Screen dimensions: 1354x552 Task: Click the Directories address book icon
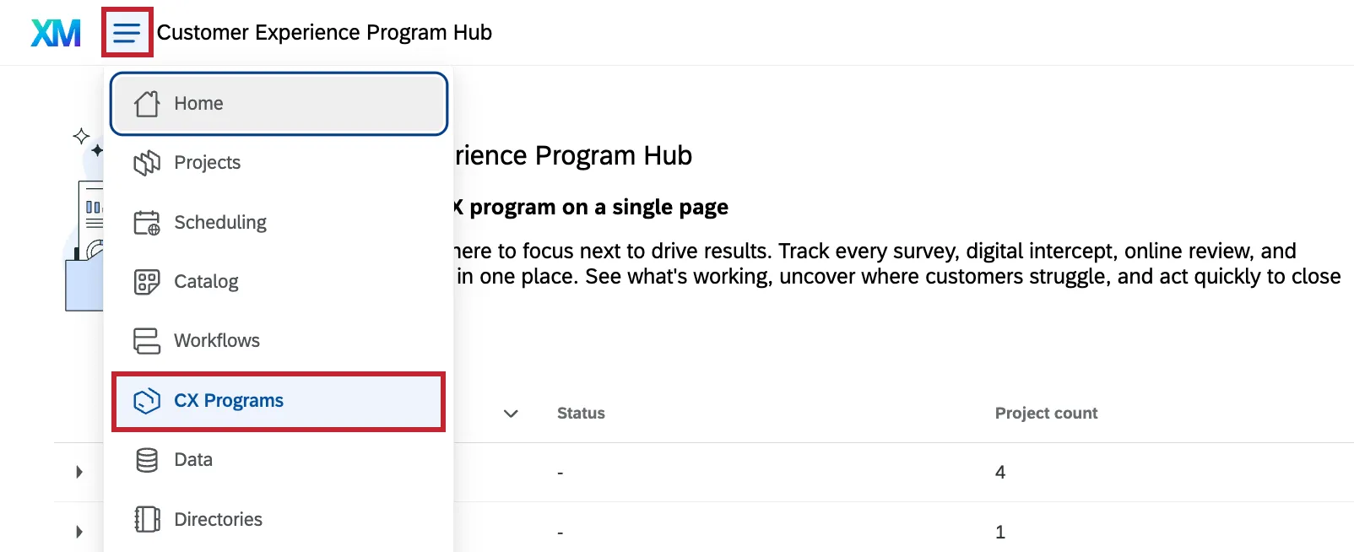(146, 519)
